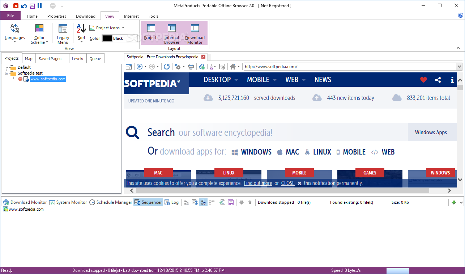Switch to Legacy Menu
The width and height of the screenshot is (465, 274).
tap(63, 34)
